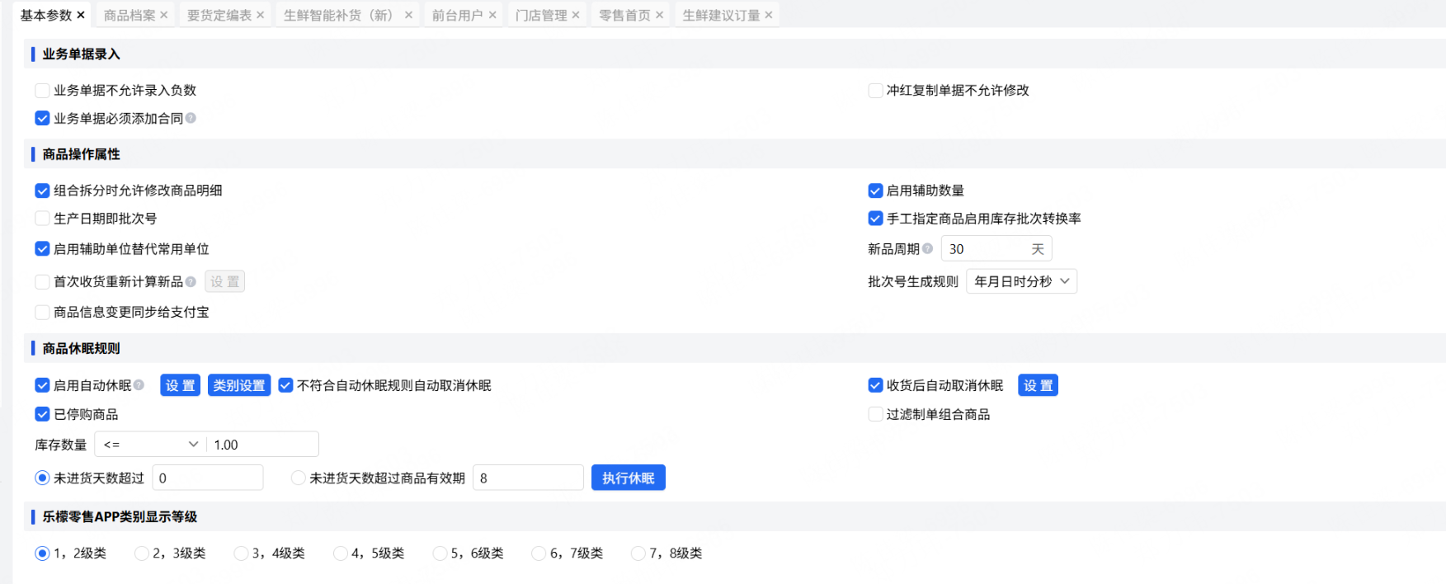Enable 业务单据不允许录入负数 checkbox
The height and width of the screenshot is (584, 1446).
(x=42, y=90)
